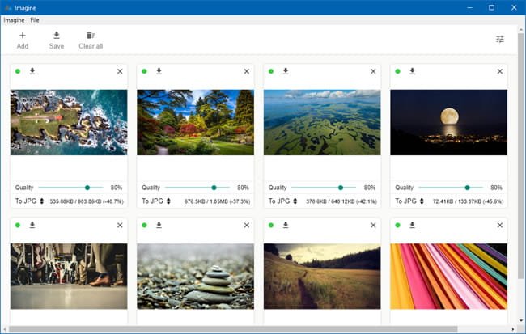The height and width of the screenshot is (334, 526).
Task: Open the File menu
Action: (35, 19)
